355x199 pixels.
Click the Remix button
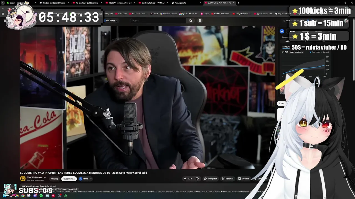(84, 179)
